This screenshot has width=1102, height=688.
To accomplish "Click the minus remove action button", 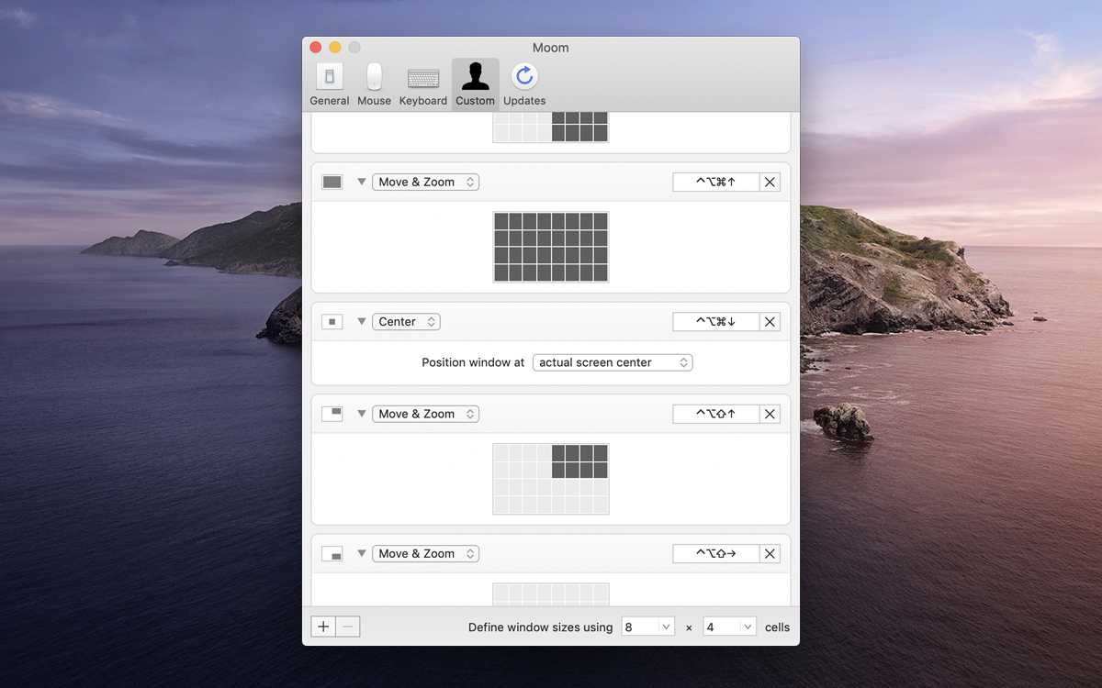I will [x=348, y=627].
